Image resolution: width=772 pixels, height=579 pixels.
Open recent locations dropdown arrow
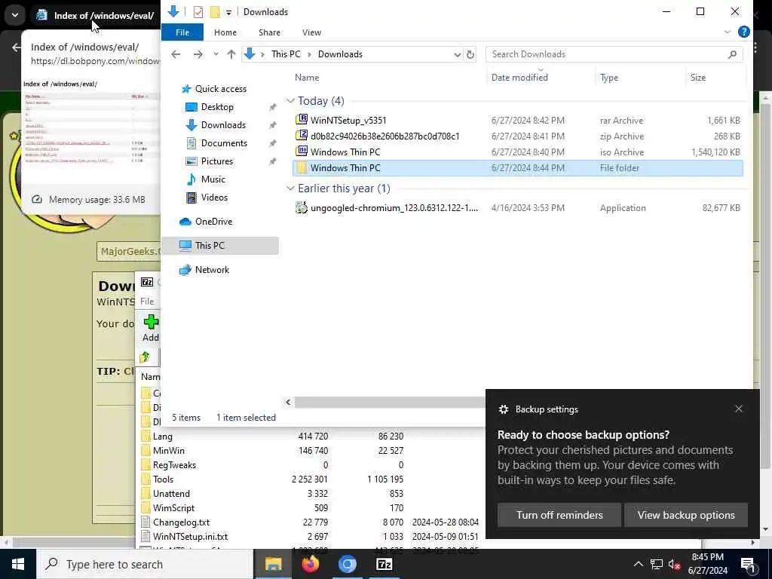pyautogui.click(x=216, y=54)
